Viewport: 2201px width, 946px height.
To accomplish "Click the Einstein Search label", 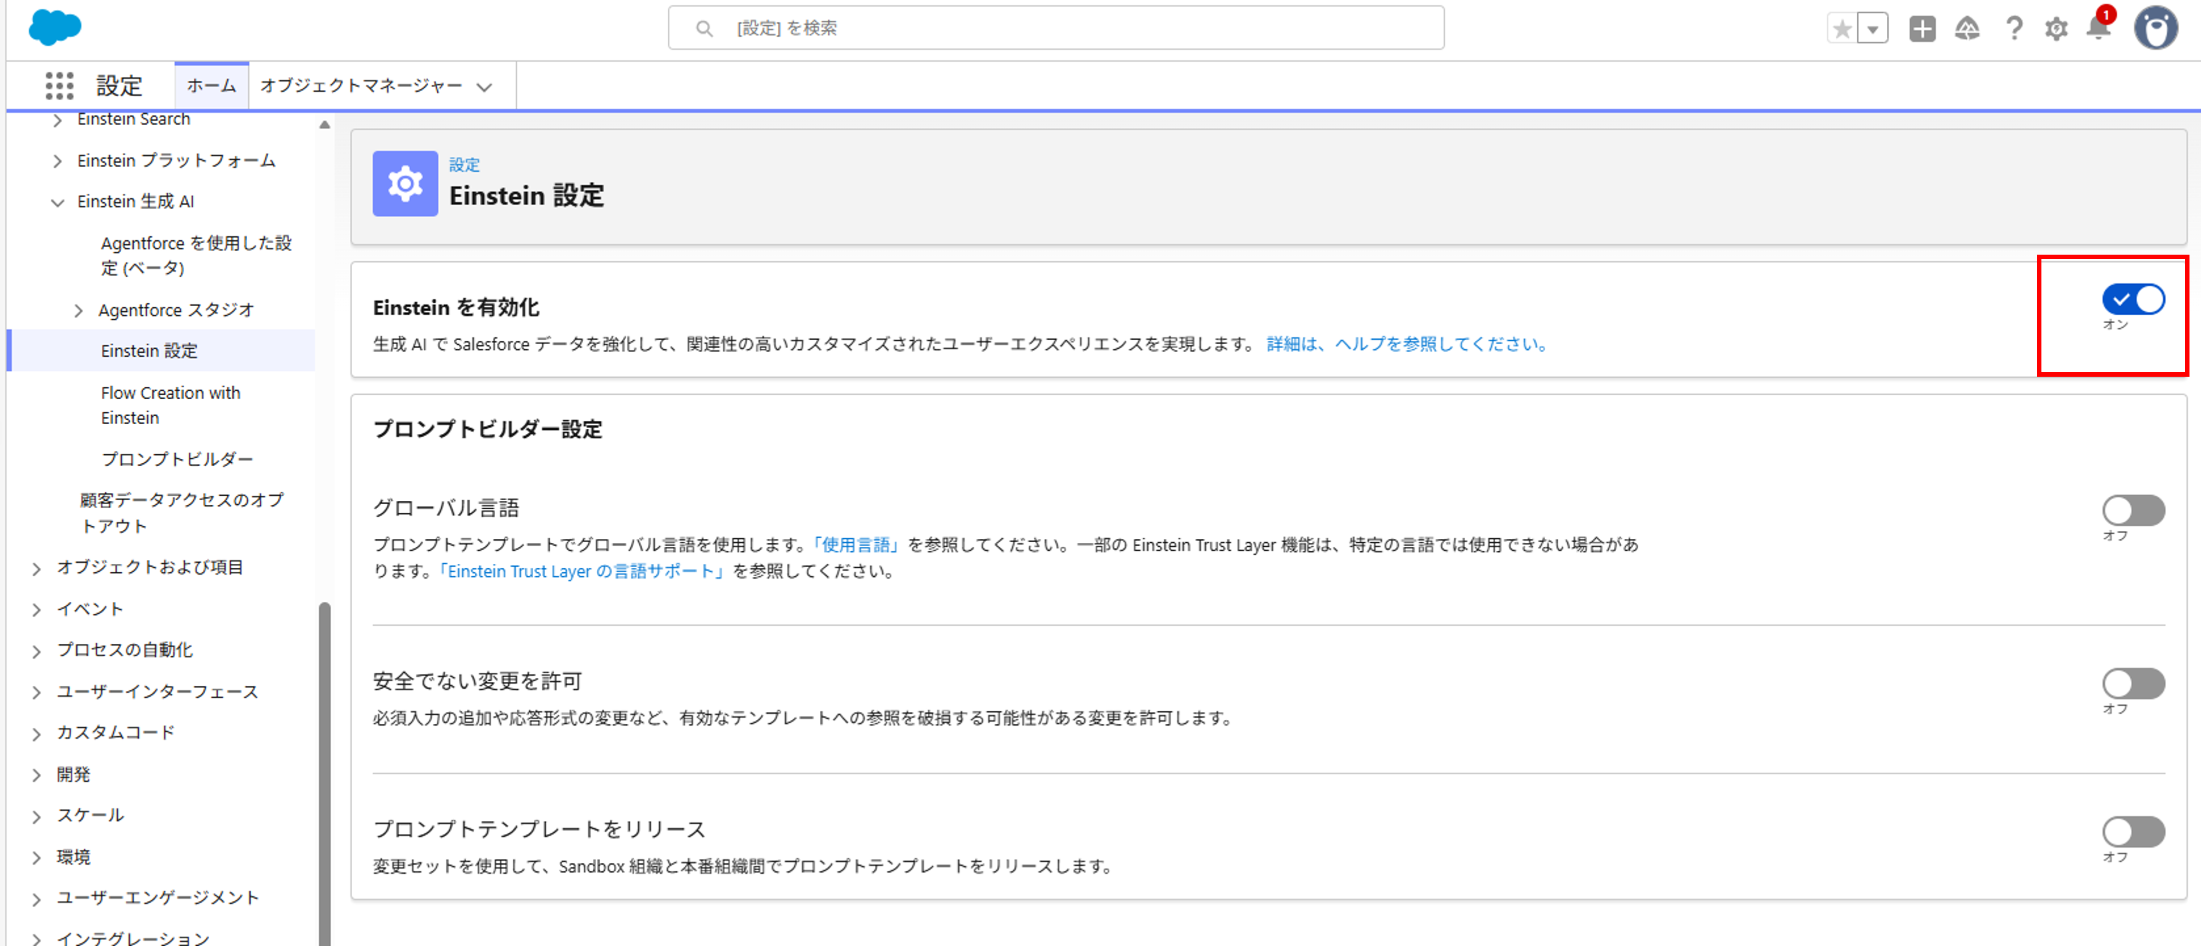I will point(133,119).
